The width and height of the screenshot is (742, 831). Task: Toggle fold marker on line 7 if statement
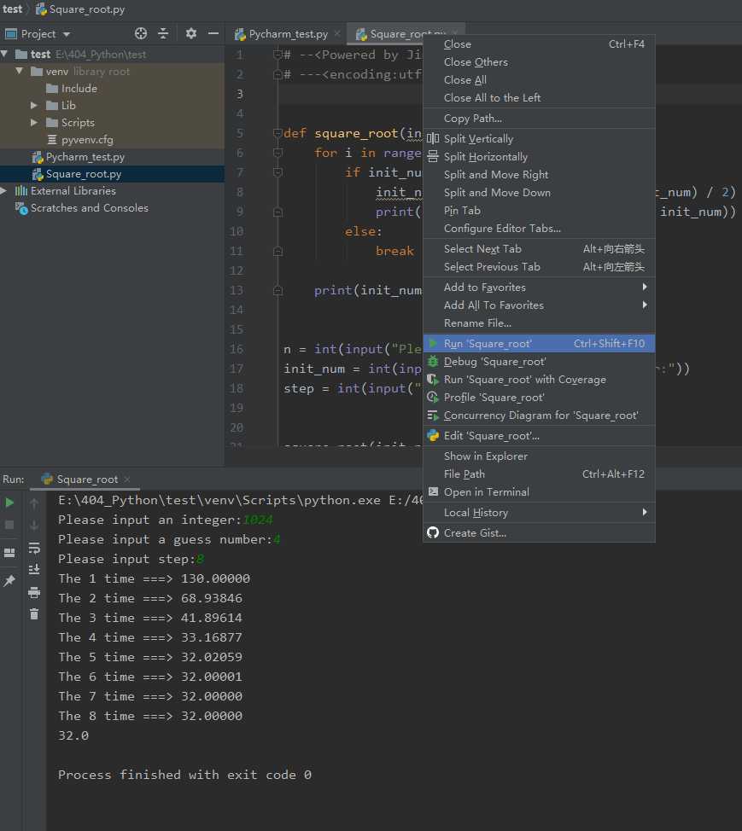pos(278,172)
